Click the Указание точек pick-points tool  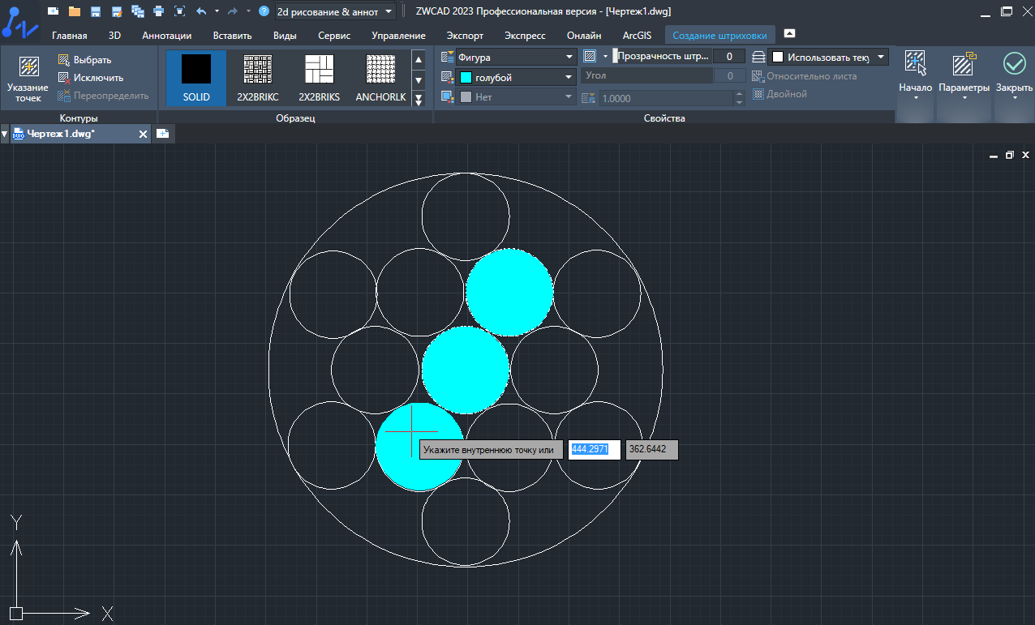(28, 79)
